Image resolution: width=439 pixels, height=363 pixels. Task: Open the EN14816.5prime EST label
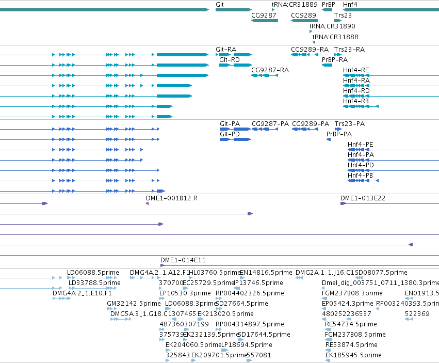click(x=266, y=273)
